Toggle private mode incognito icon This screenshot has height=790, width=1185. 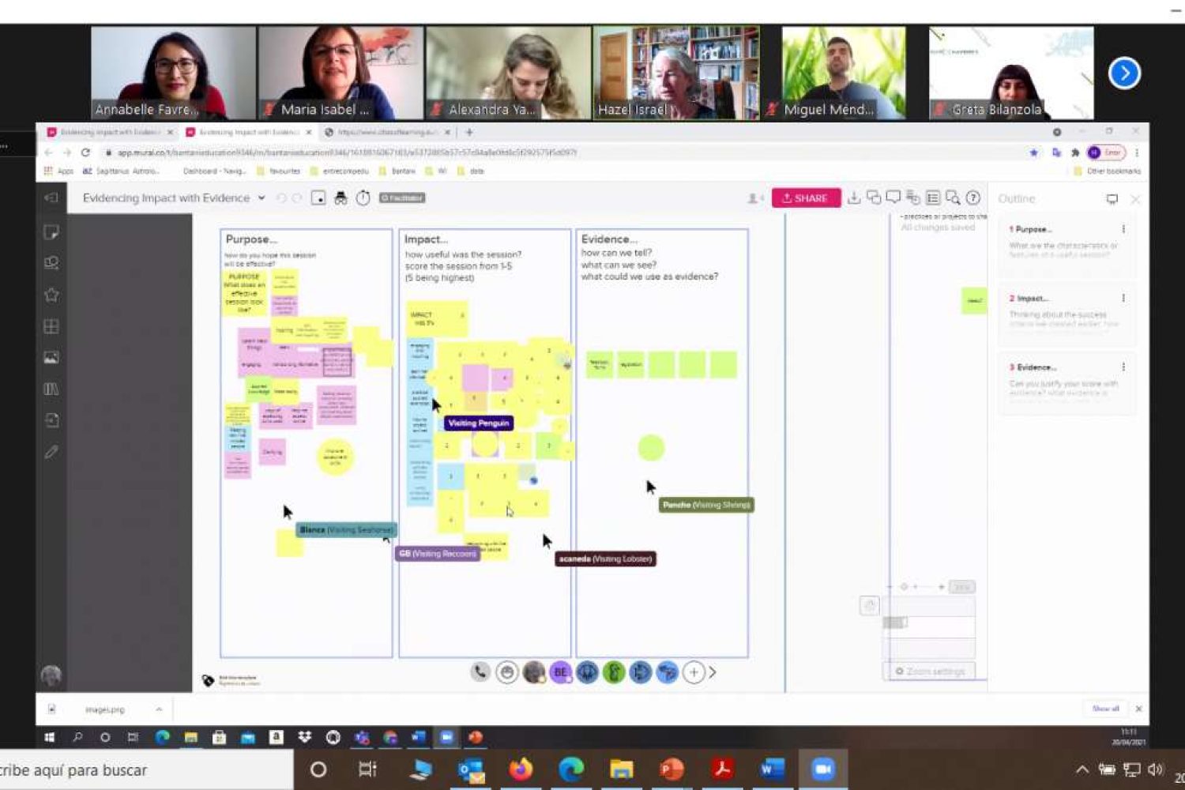pos(340,198)
